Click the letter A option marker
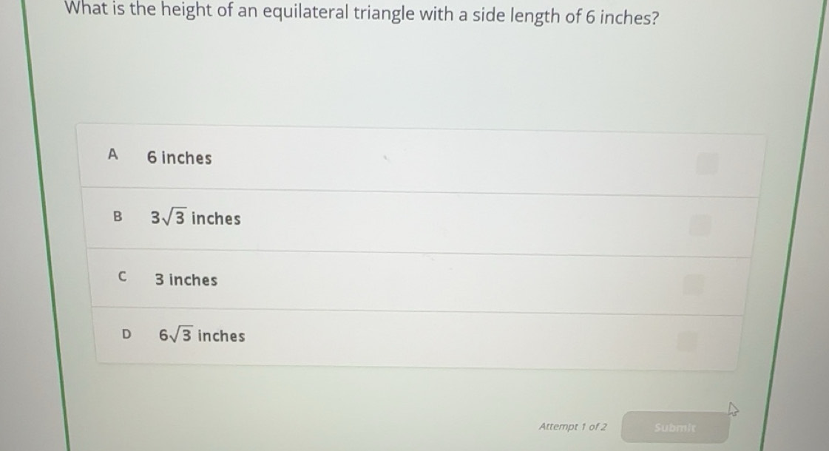The height and width of the screenshot is (451, 829). [112, 155]
